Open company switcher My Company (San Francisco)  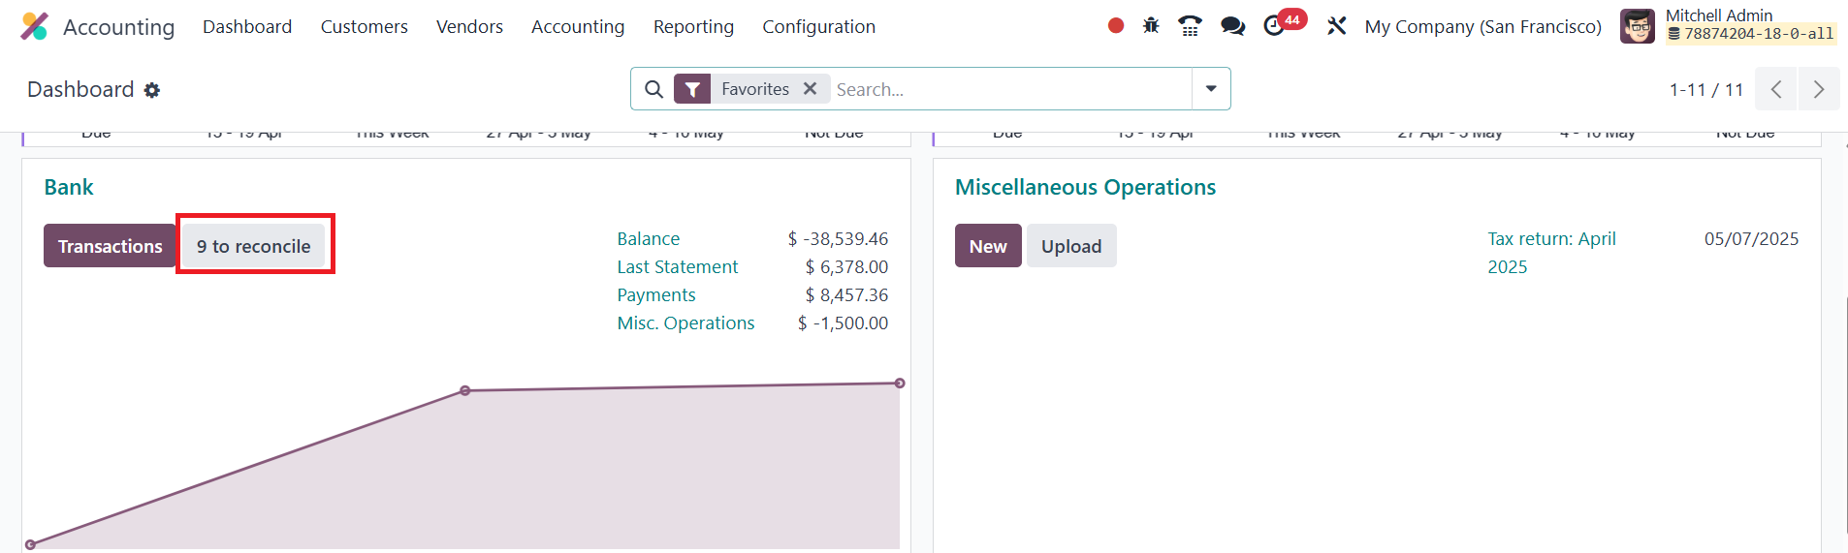point(1482,27)
